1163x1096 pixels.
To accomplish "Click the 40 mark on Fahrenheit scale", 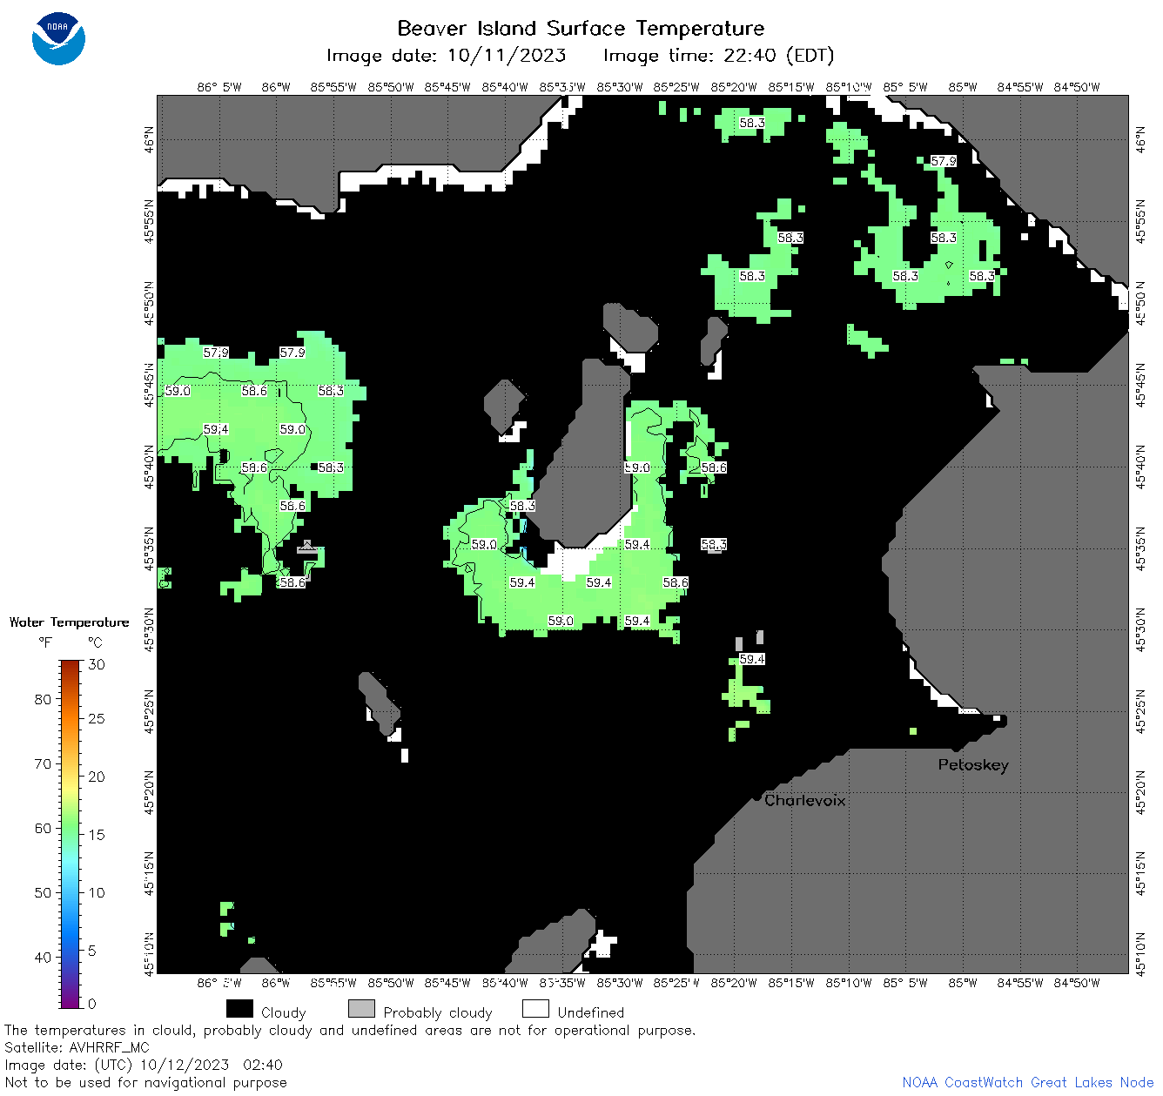I will point(43,957).
